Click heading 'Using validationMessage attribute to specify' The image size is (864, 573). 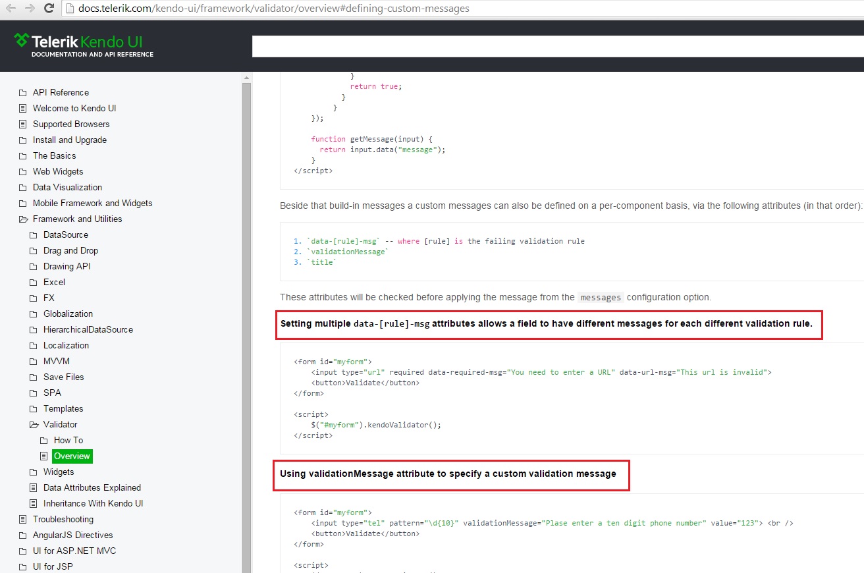[x=448, y=474]
